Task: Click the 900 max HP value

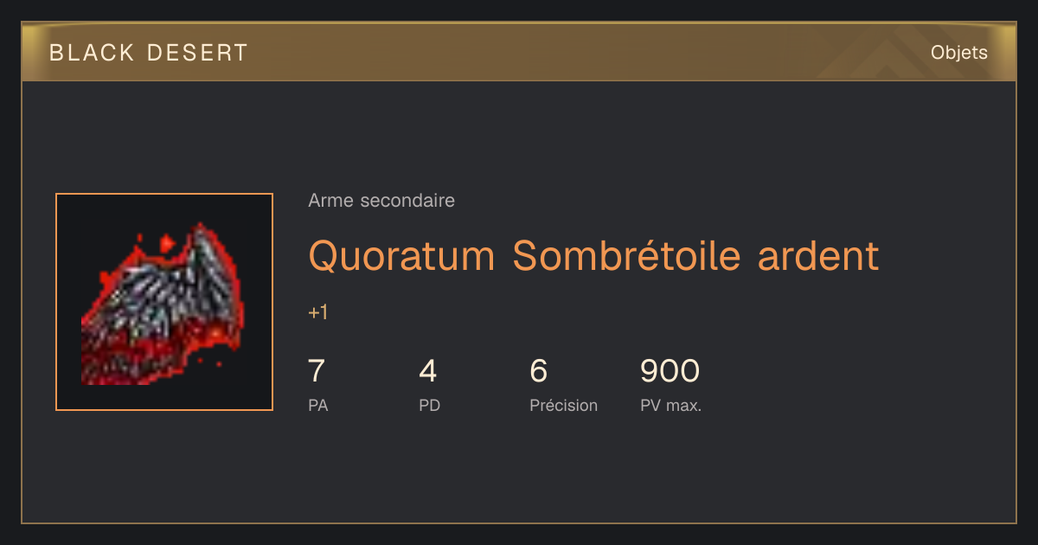Action: point(670,371)
